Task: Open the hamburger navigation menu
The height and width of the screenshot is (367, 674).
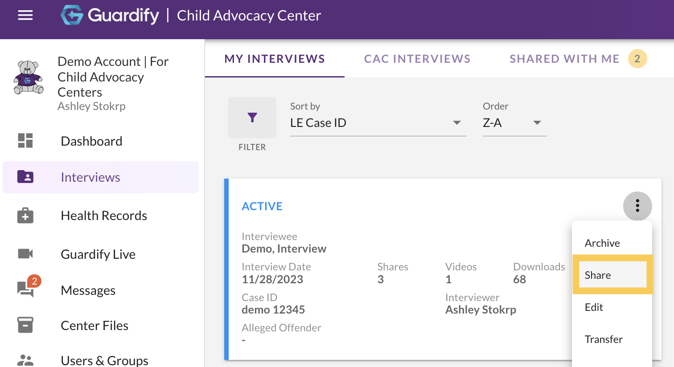Action: point(25,16)
